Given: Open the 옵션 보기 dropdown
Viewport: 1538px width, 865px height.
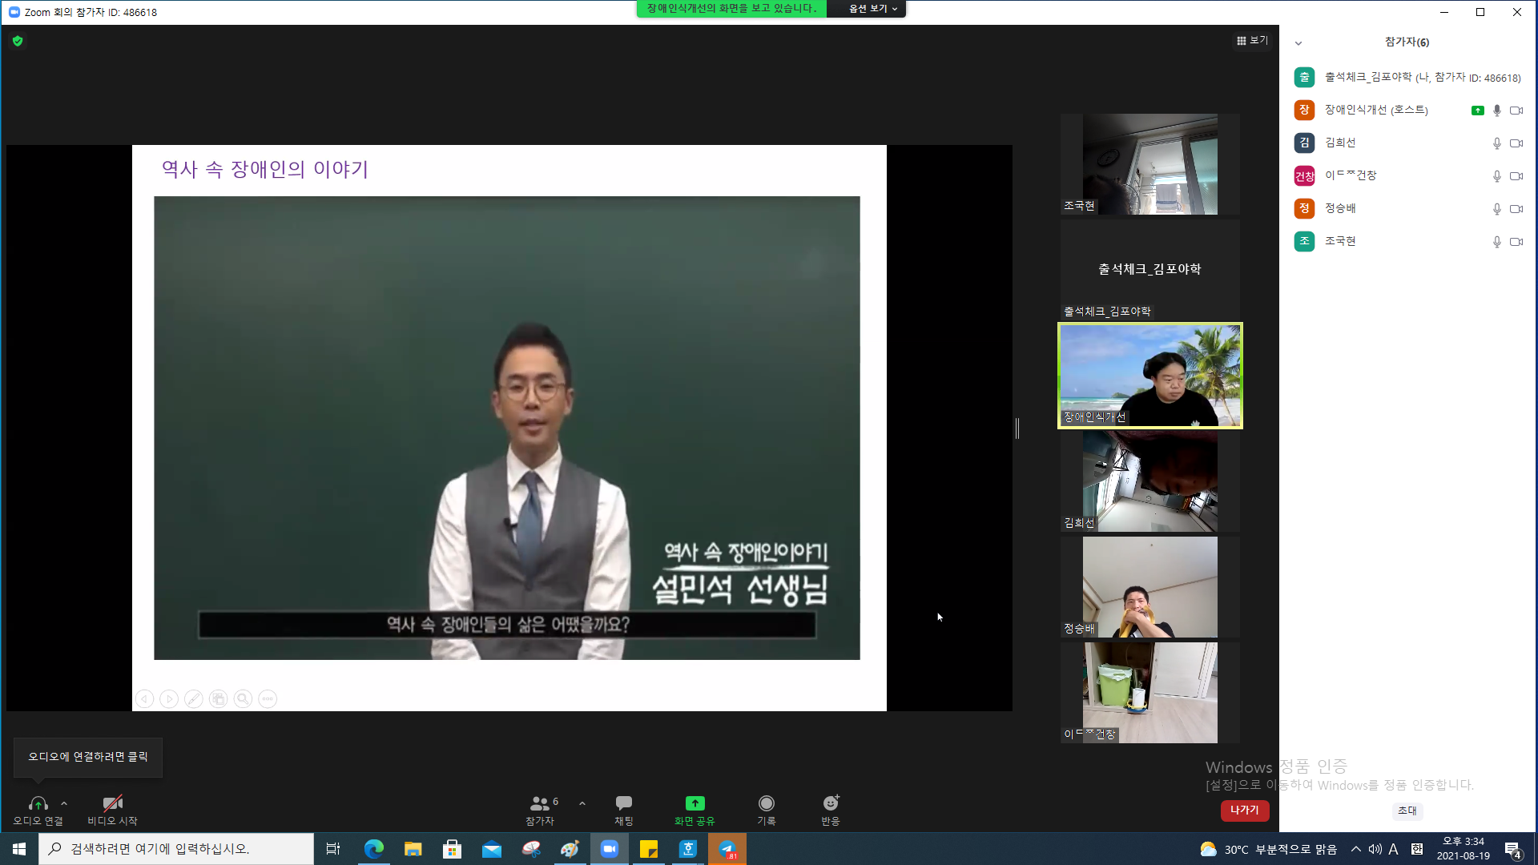Looking at the screenshot, I should pos(872,8).
